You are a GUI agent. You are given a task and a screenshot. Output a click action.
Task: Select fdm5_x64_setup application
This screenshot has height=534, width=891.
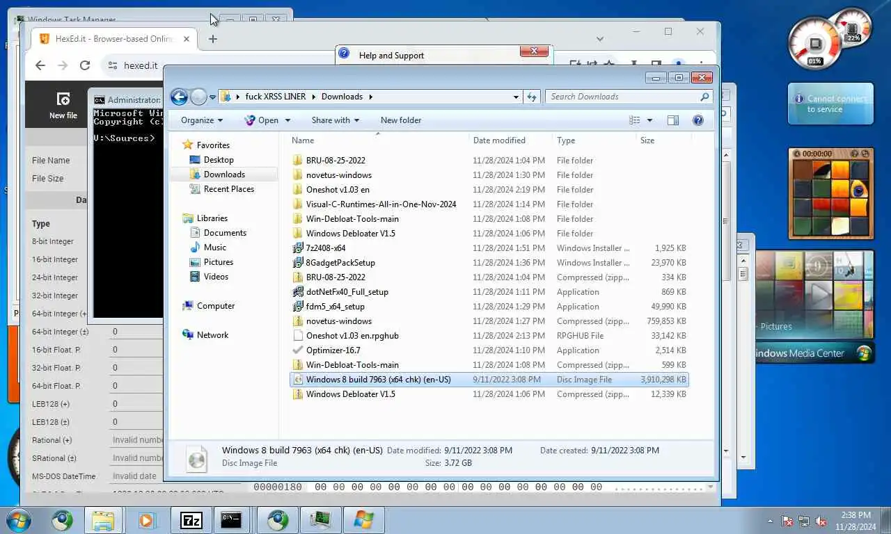[x=489, y=307]
